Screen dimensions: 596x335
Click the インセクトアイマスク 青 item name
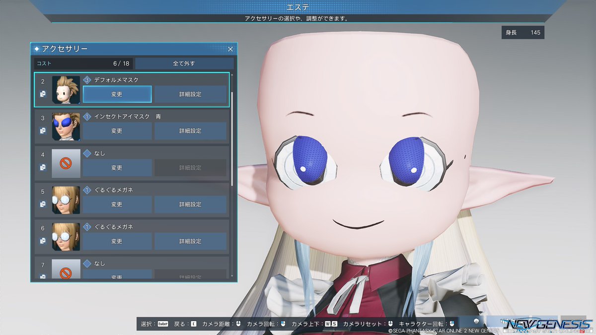pos(127,117)
